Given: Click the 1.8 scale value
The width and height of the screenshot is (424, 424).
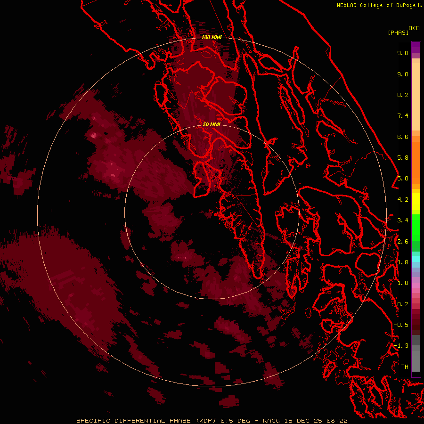Looking at the screenshot, I should (x=403, y=262).
